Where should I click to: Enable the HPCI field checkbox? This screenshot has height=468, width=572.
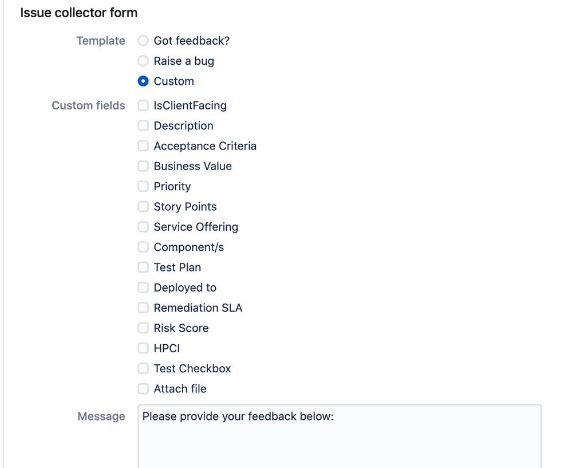[x=143, y=348]
